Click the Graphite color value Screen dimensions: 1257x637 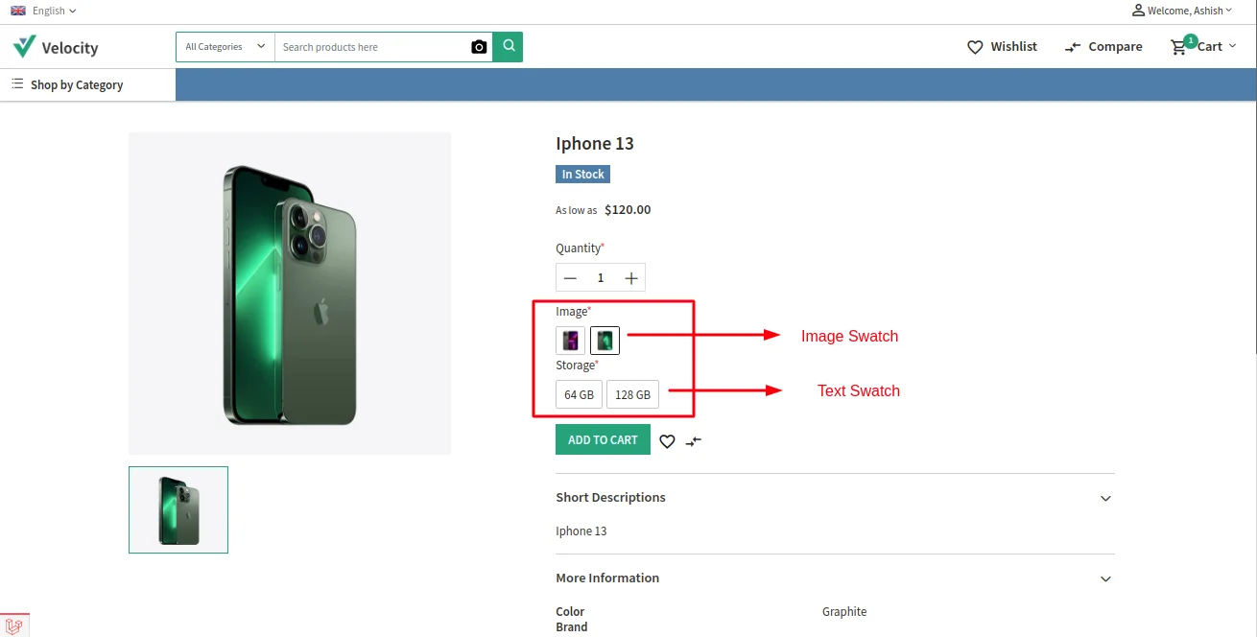tap(844, 612)
